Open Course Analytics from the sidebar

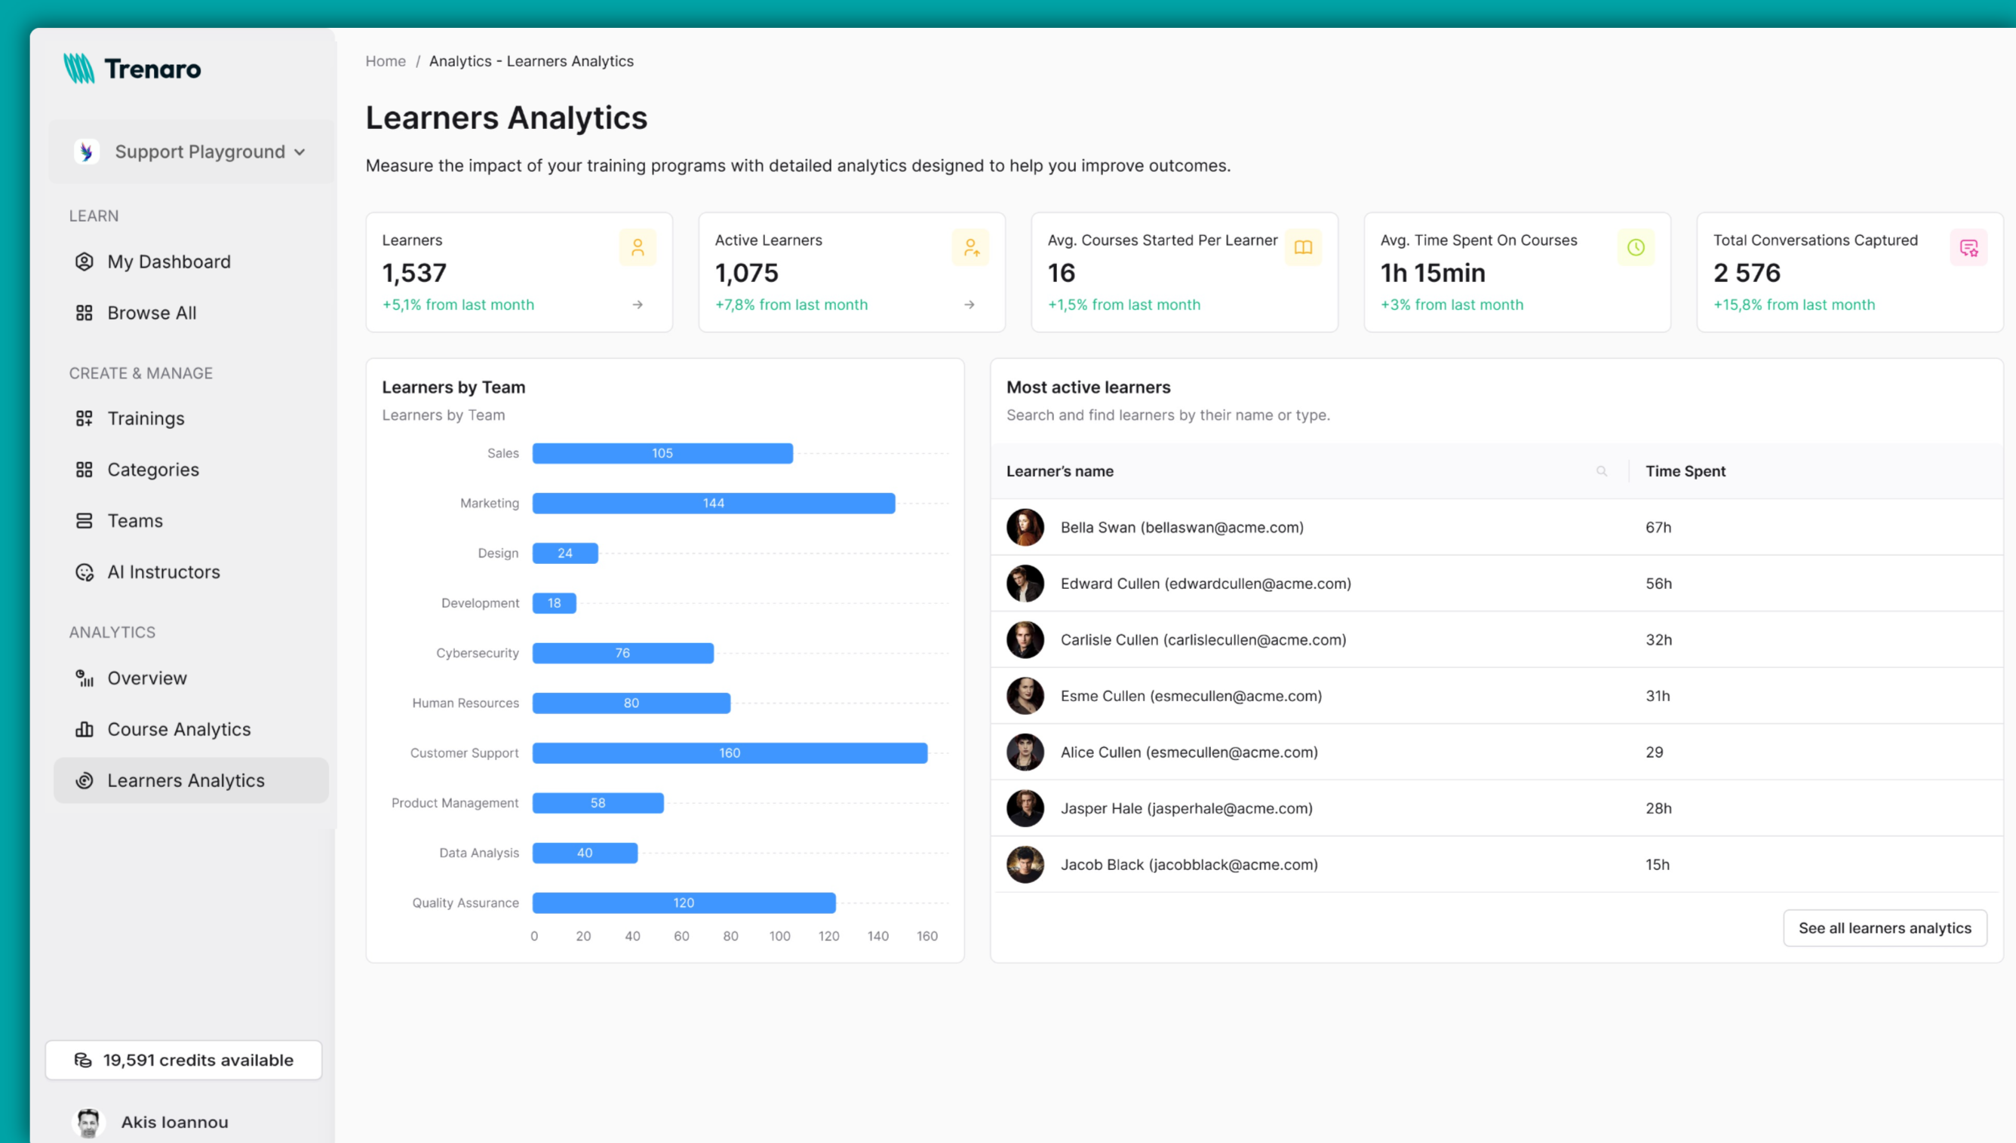178,729
